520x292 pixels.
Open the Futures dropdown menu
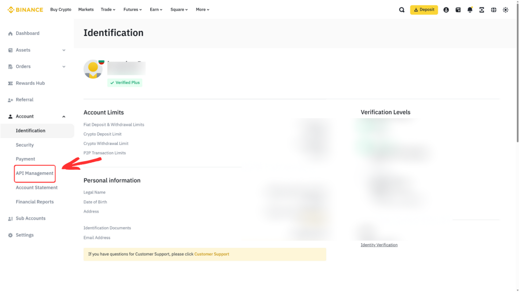click(x=133, y=10)
